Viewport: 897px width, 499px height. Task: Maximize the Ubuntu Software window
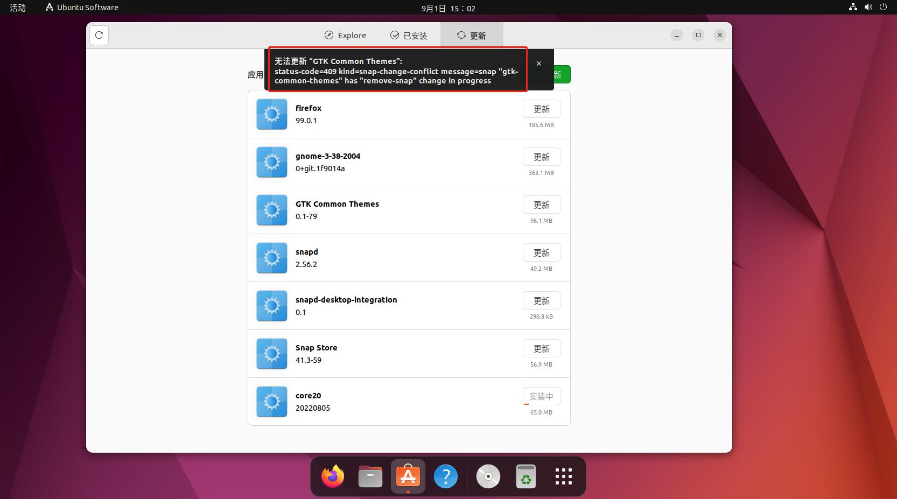(x=698, y=35)
